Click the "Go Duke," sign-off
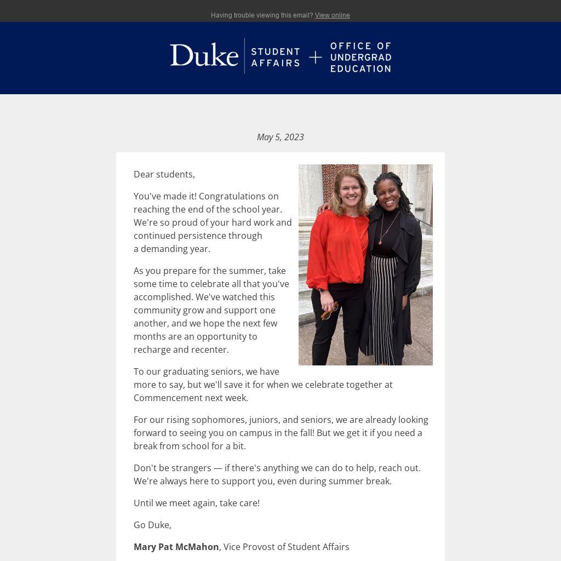Image resolution: width=561 pixels, height=561 pixels. 152,525
